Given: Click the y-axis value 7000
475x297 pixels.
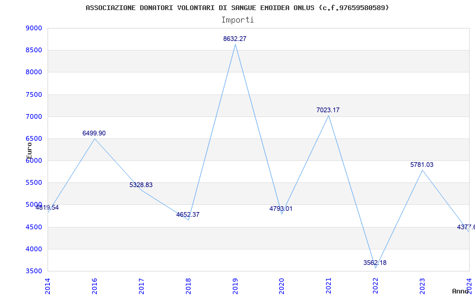Looking at the screenshot, I should 34,116.
